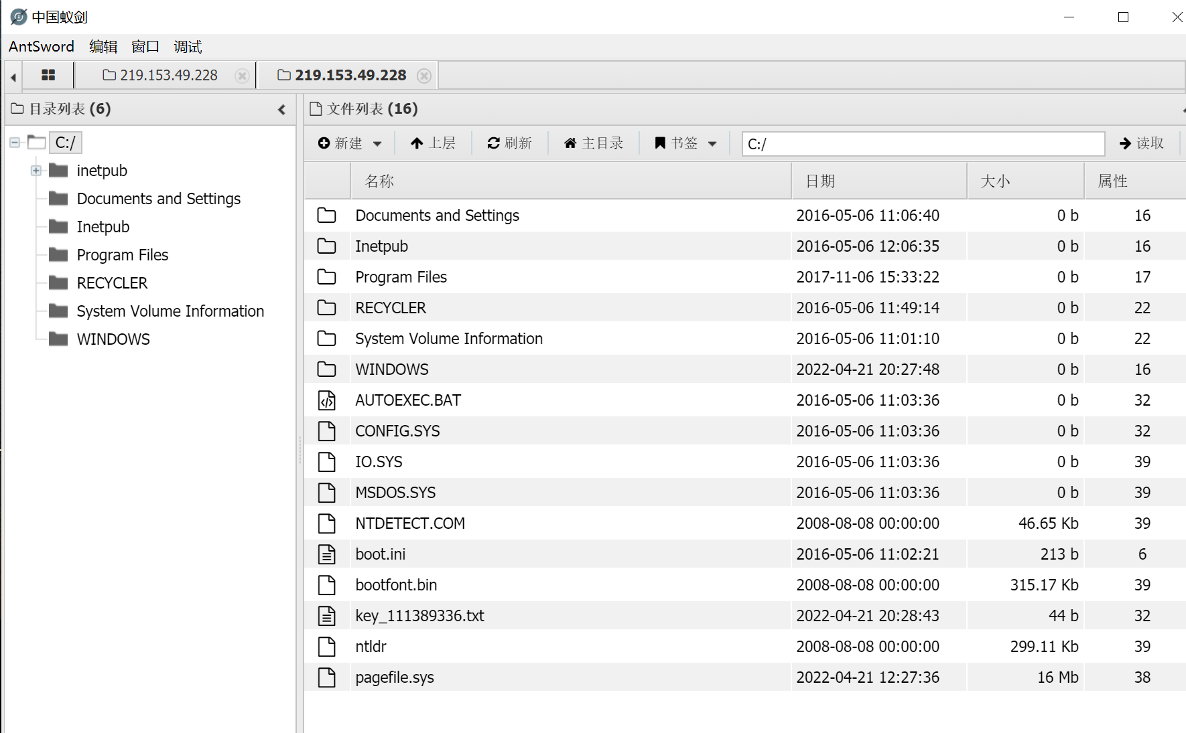Refresh the file list with 刷新
1186x733 pixels.
(x=509, y=143)
